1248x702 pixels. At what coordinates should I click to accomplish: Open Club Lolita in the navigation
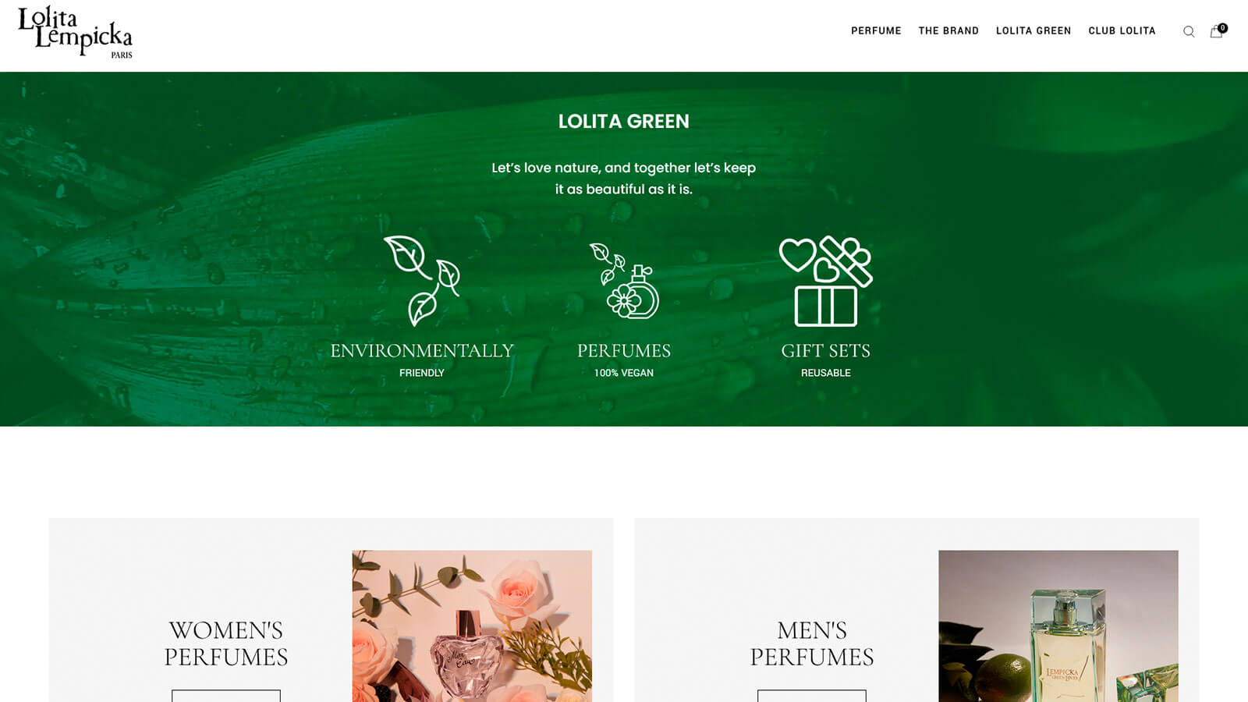click(1122, 31)
